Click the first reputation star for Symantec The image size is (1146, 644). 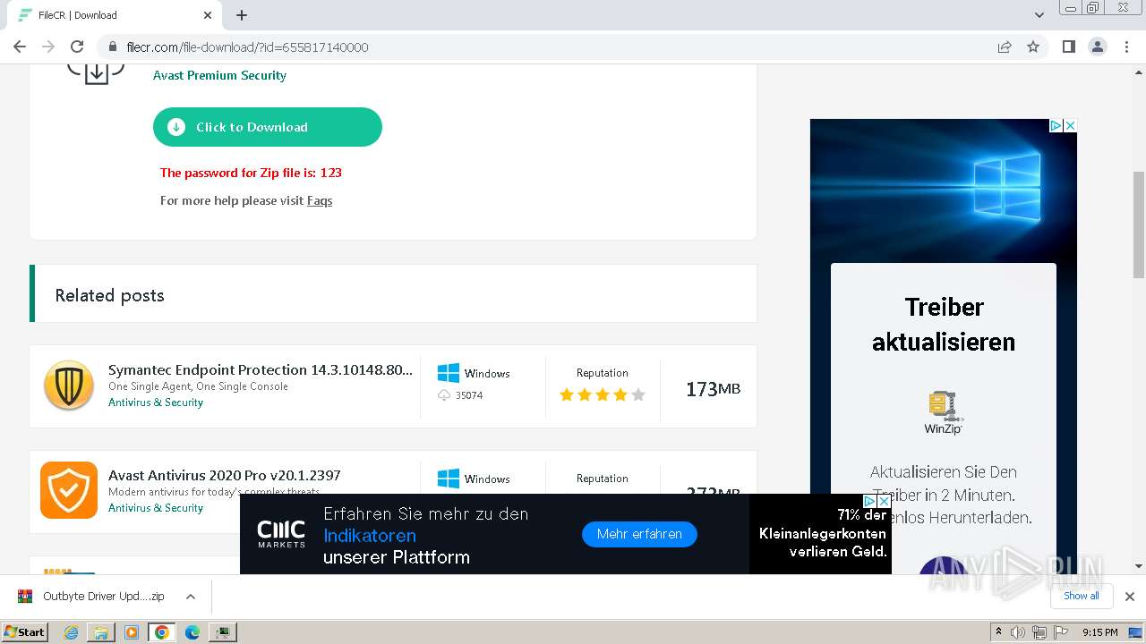[567, 394]
